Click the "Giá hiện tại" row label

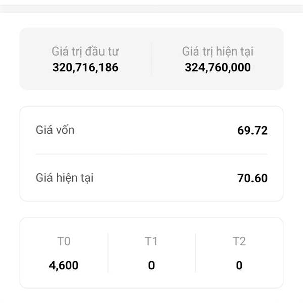[x=65, y=178]
